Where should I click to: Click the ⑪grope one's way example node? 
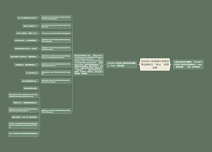pyautogui.click(x=23, y=95)
